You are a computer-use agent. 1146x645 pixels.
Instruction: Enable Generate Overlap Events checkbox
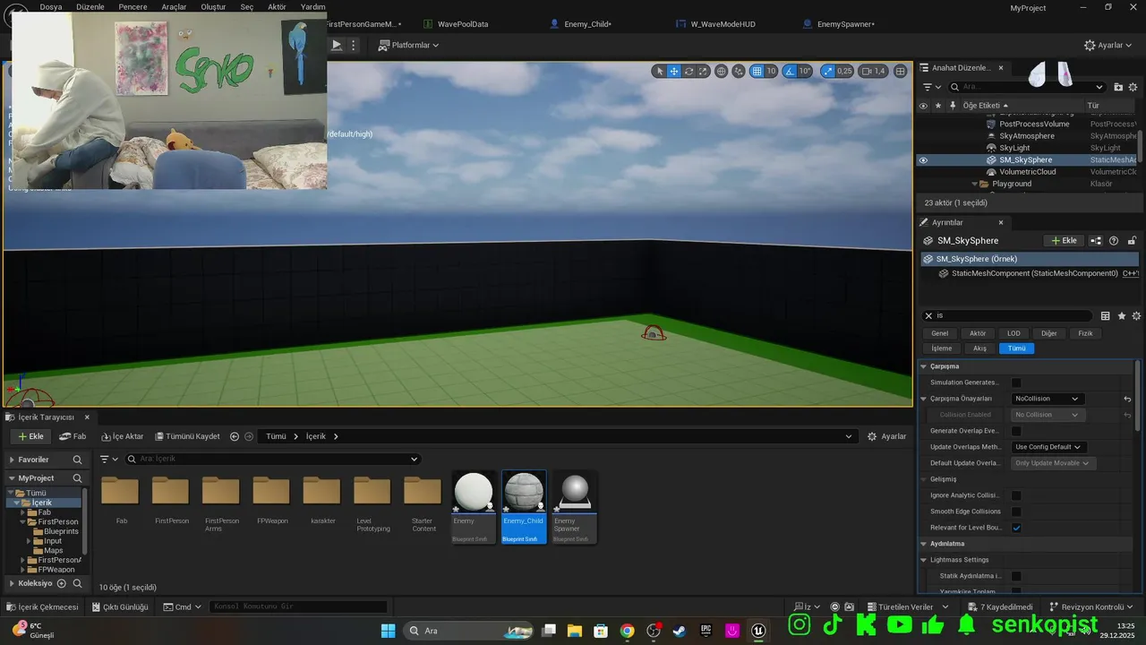click(x=1016, y=431)
